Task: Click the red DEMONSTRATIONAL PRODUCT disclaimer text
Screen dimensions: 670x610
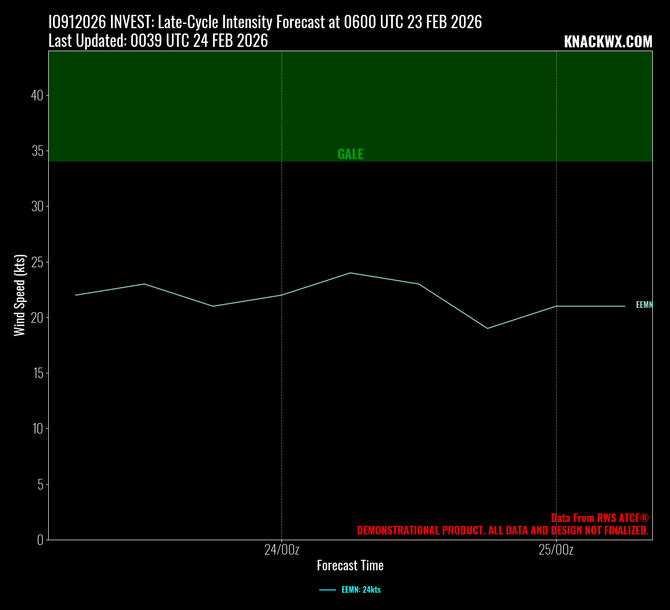Action: coord(503,531)
